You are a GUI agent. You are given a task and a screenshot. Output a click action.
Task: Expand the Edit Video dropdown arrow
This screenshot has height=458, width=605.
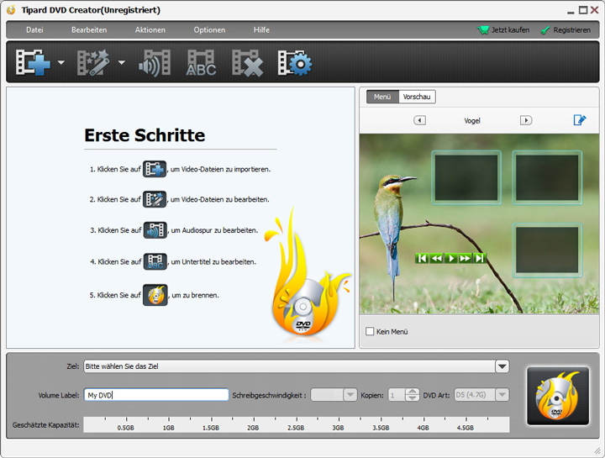coord(122,62)
